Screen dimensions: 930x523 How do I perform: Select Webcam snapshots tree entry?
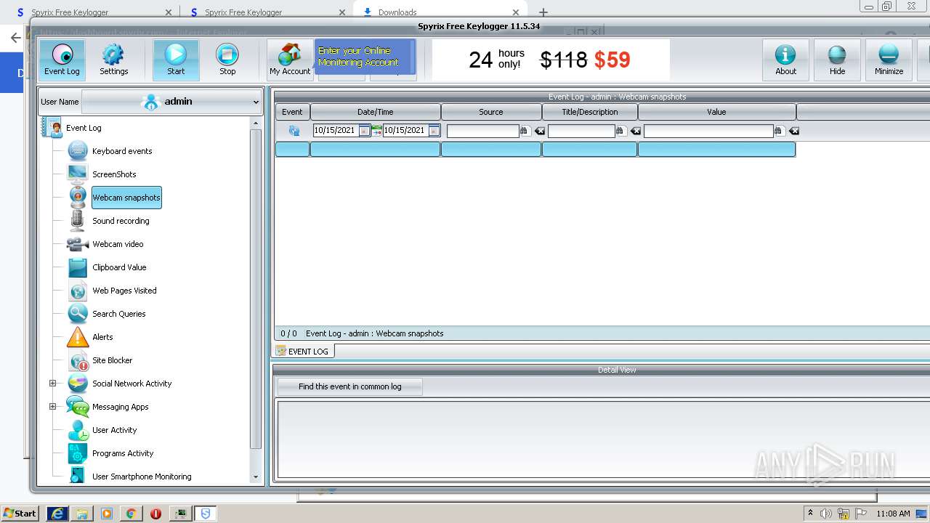pyautogui.click(x=126, y=198)
